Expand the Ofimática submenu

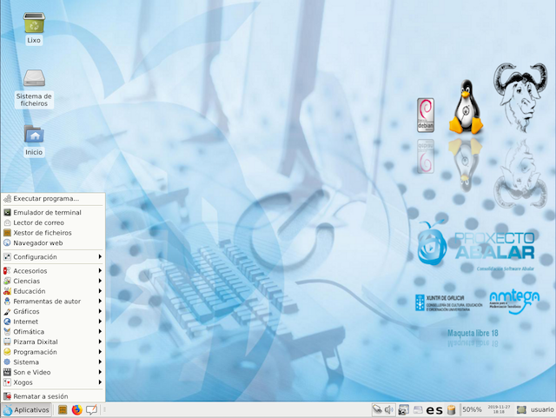click(x=52, y=332)
